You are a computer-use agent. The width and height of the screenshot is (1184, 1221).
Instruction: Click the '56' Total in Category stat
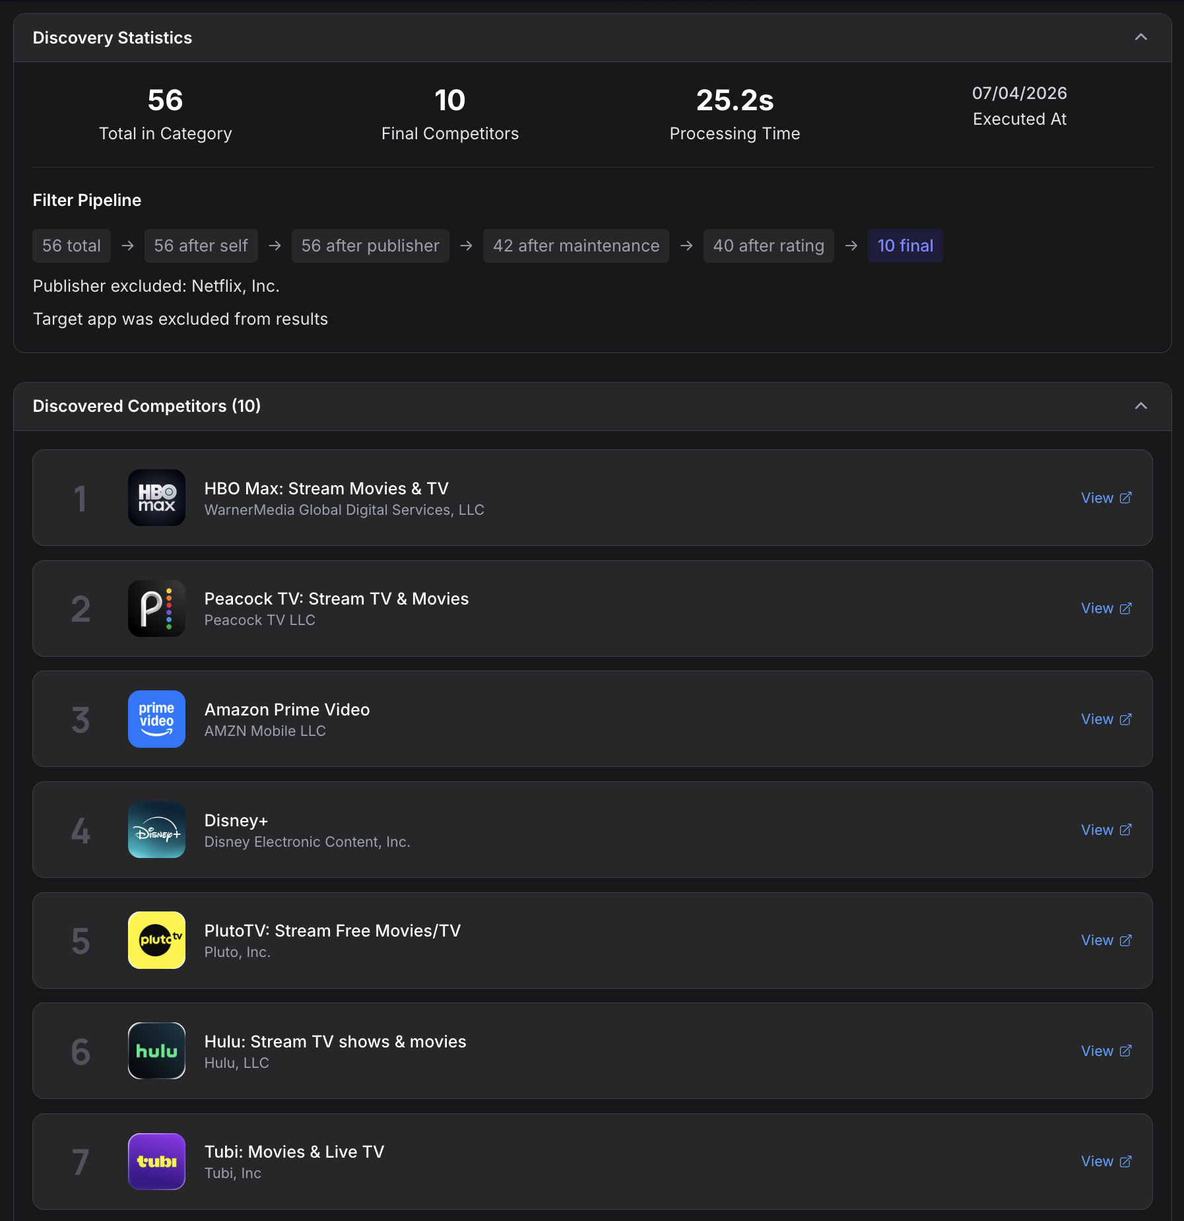point(165,100)
